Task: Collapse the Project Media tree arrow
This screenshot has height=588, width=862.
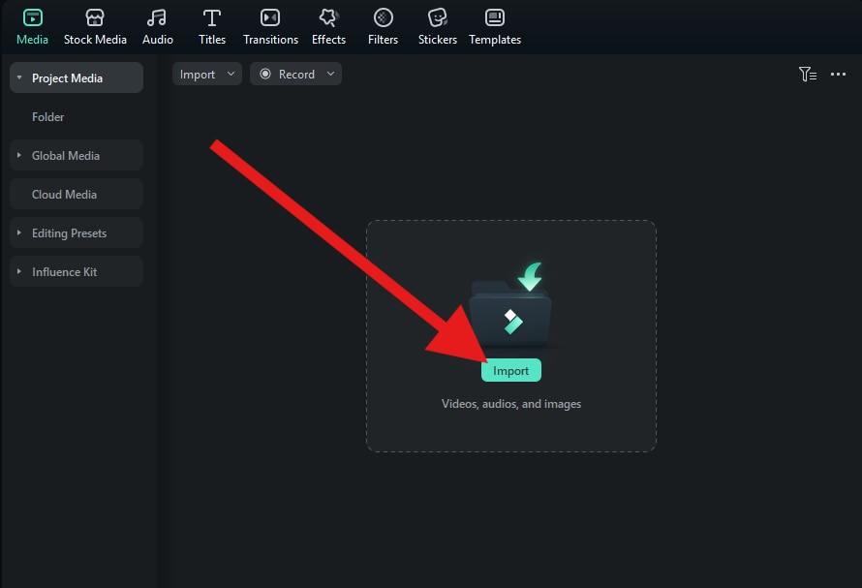Action: [19, 77]
